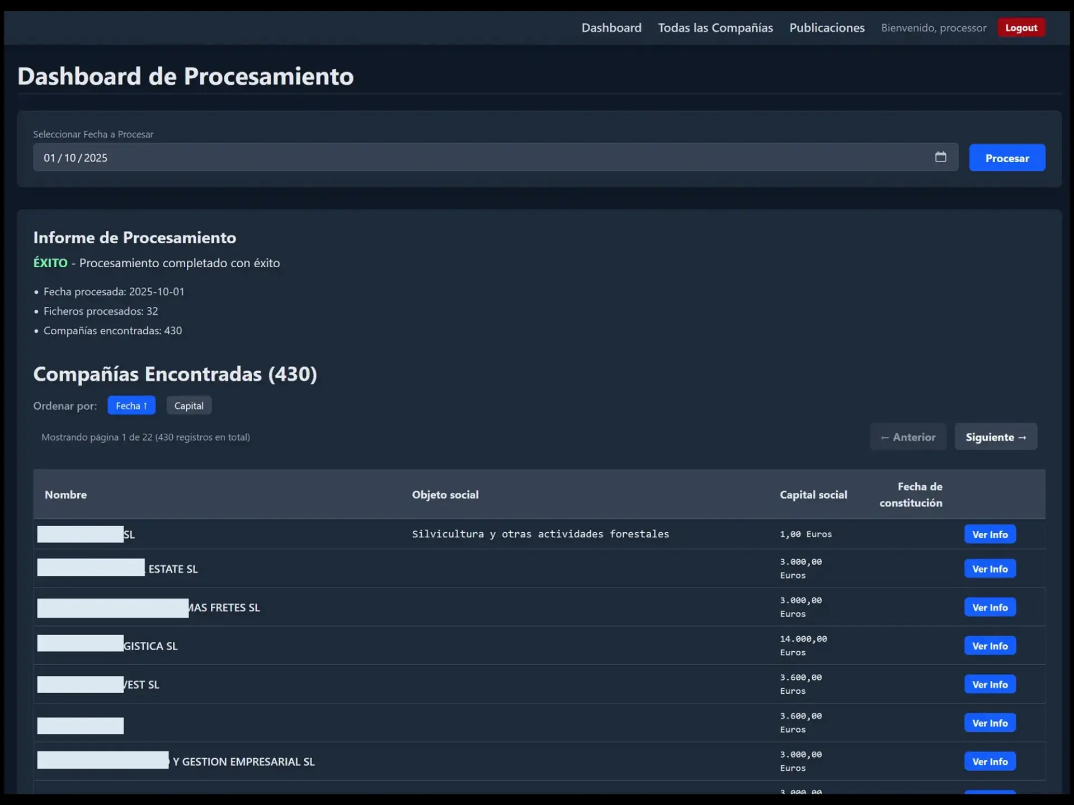Ver Info for MAS FRETES SL
This screenshot has width=1074, height=805.
pyautogui.click(x=989, y=607)
